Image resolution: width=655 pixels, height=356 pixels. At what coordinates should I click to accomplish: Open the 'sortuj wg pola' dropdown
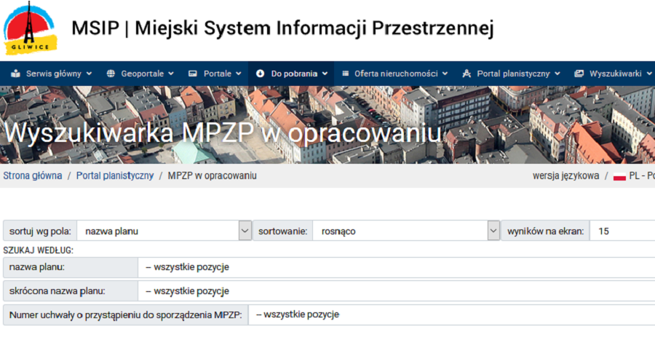point(164,231)
